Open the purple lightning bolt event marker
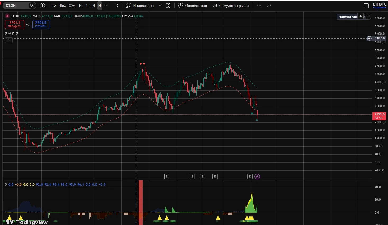The width and height of the screenshot is (388, 225). point(257,176)
